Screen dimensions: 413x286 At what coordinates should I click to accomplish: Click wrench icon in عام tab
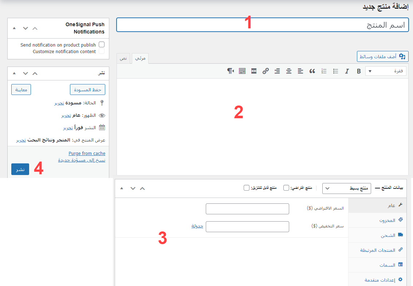(x=400, y=205)
